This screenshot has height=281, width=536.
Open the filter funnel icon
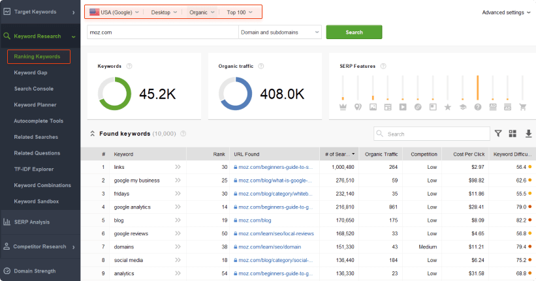(498, 134)
